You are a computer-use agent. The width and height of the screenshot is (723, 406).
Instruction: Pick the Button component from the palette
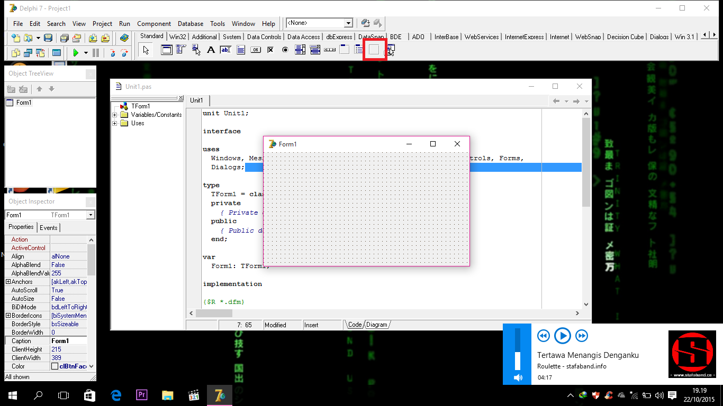coord(256,50)
